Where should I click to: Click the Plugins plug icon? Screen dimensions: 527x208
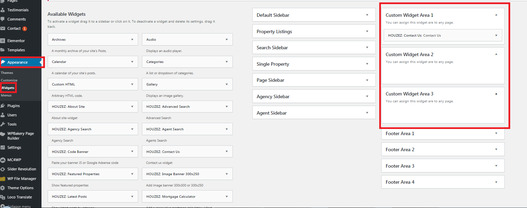pyautogui.click(x=3, y=106)
